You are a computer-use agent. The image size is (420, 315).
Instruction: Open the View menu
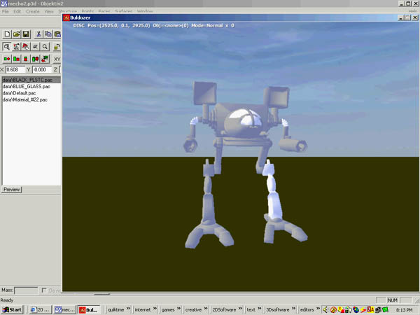point(49,11)
